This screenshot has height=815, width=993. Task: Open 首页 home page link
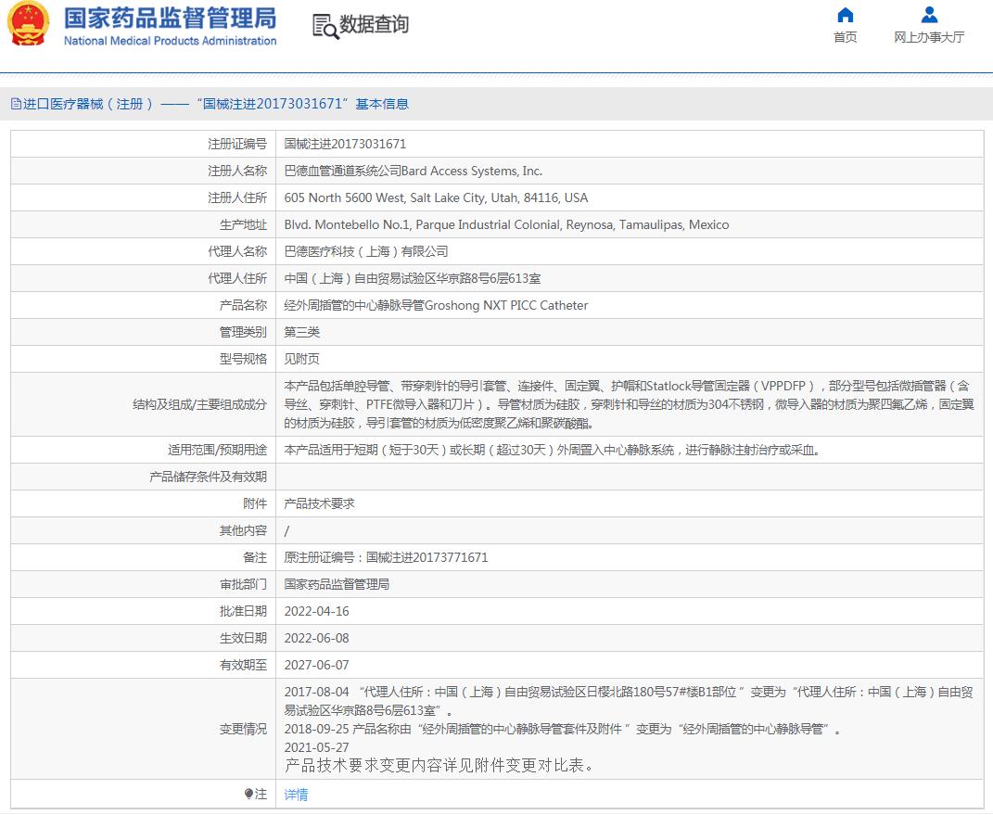click(x=845, y=37)
